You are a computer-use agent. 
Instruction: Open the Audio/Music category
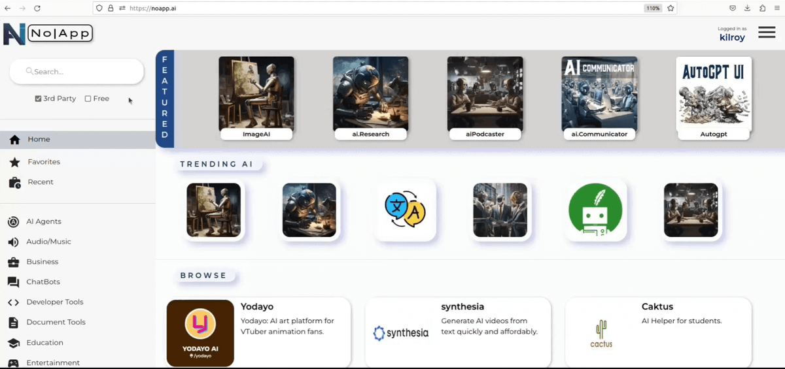48,242
